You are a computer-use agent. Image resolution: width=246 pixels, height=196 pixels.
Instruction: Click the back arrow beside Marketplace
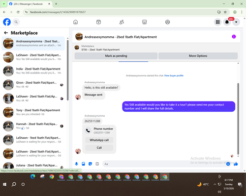[6, 33]
